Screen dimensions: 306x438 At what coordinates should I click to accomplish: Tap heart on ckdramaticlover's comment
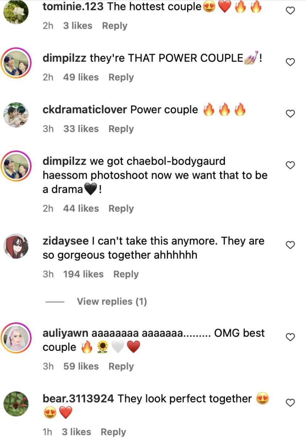click(290, 114)
